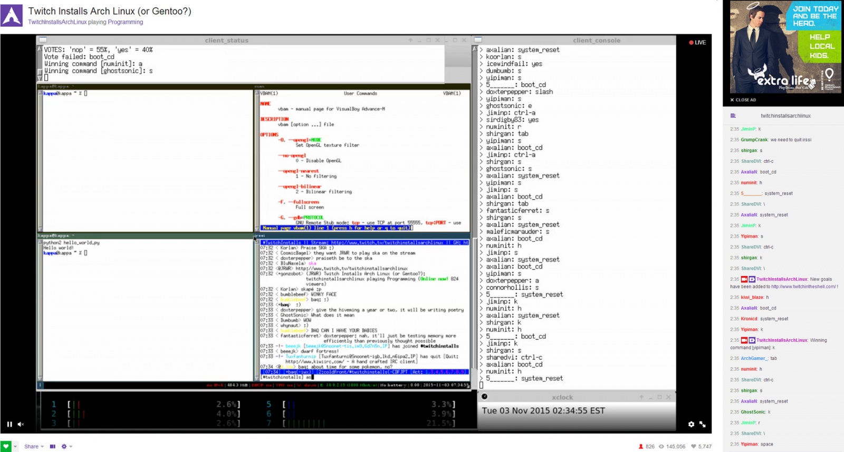Screen dimensions: 844x452
Task: Click the 5,747 followers count
Action: [x=705, y=446]
